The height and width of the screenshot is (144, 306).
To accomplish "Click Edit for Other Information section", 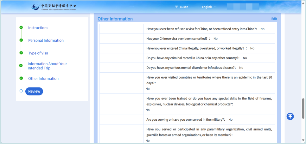I will 274,19.
